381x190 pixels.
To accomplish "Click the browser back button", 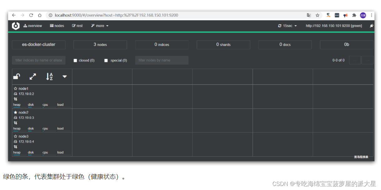I will [14, 15].
